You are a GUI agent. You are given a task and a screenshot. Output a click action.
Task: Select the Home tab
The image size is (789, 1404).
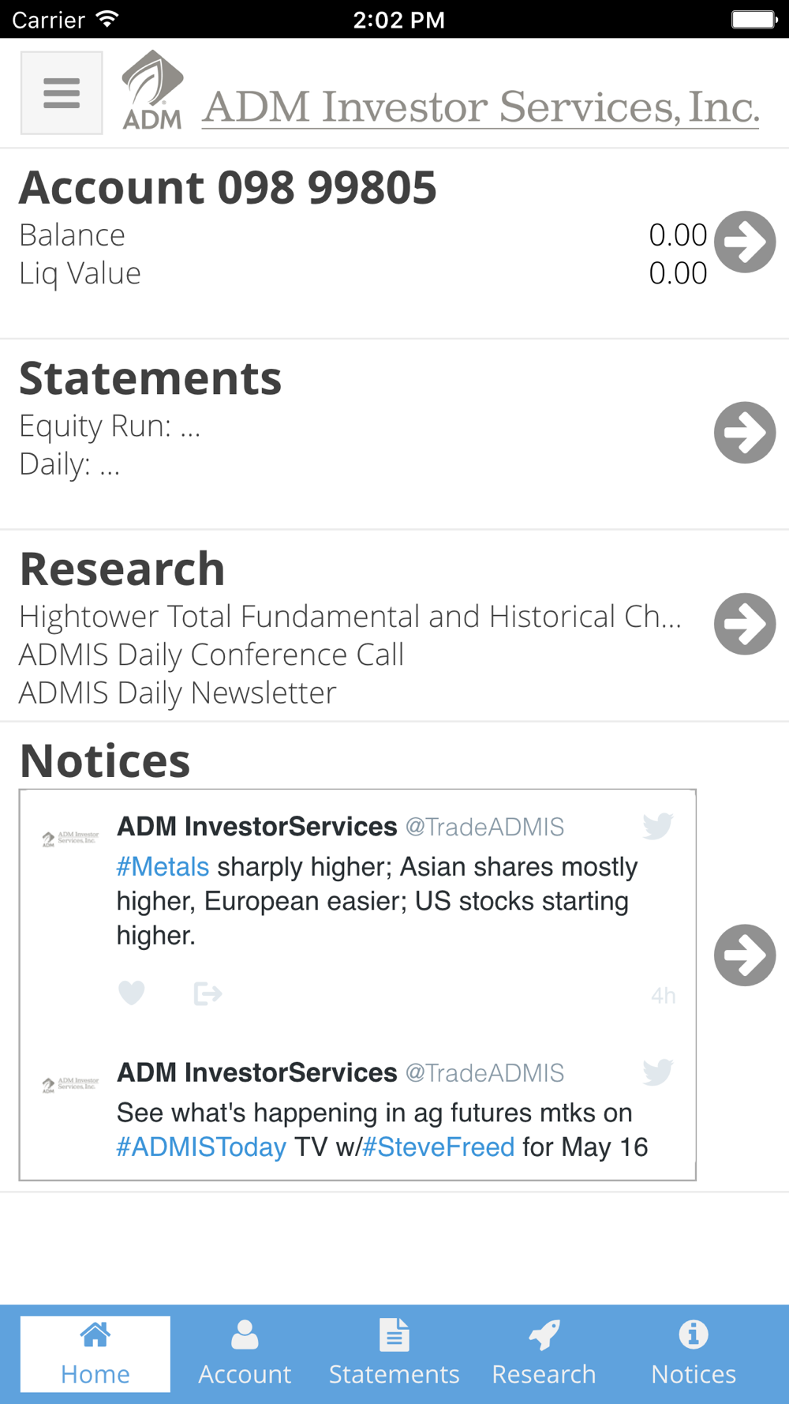95,1354
